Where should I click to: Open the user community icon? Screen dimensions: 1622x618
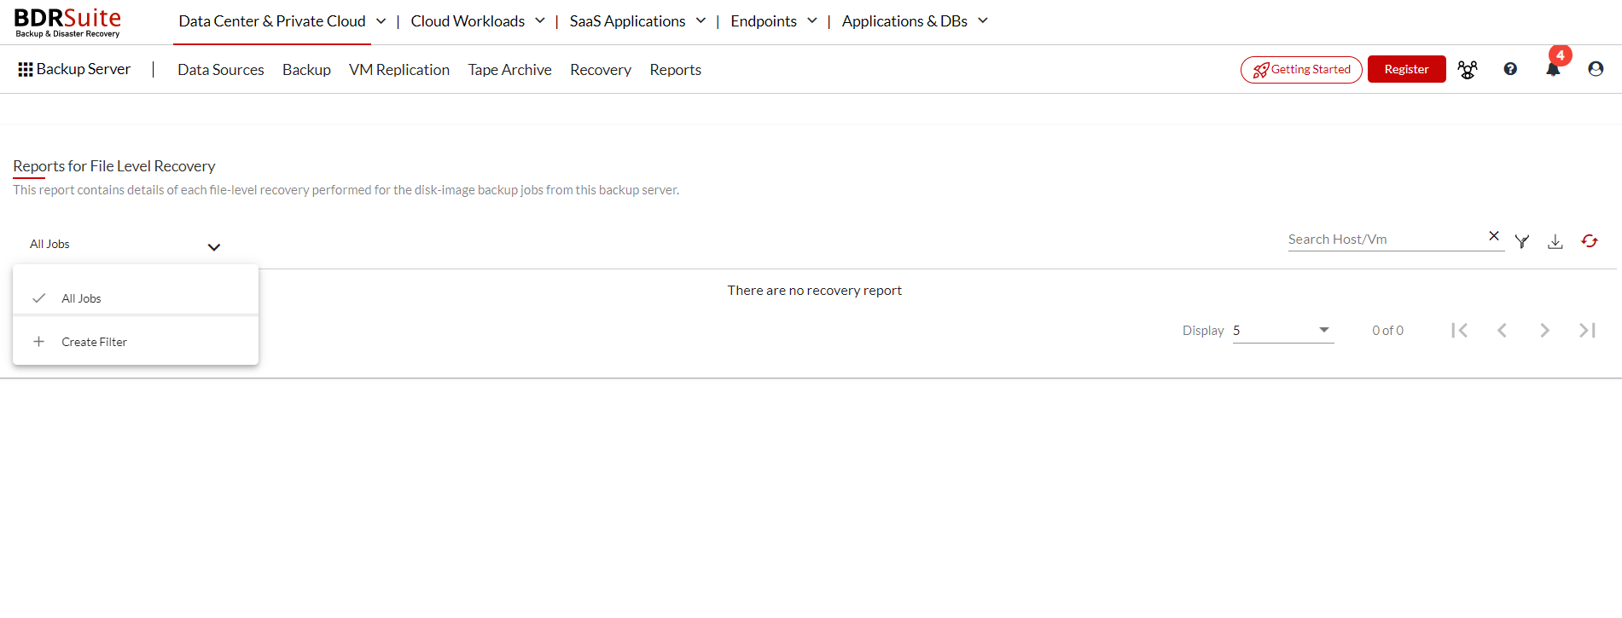1468,70
